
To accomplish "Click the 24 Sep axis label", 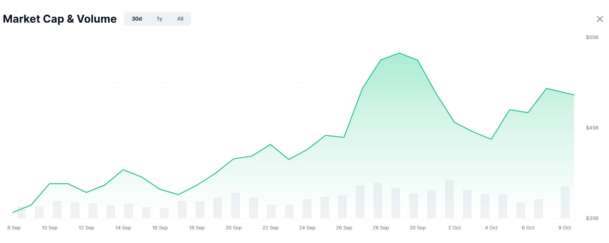I will [307, 228].
